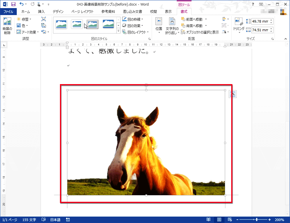Image resolution: width=290 pixels, height=223 pixels.
Task: Click the zoom slider handle
Action: pos(257,220)
